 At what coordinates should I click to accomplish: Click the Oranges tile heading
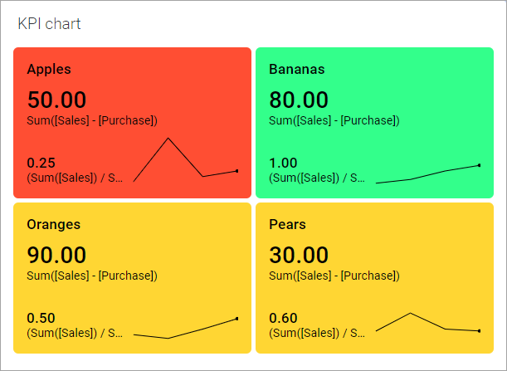(x=52, y=224)
